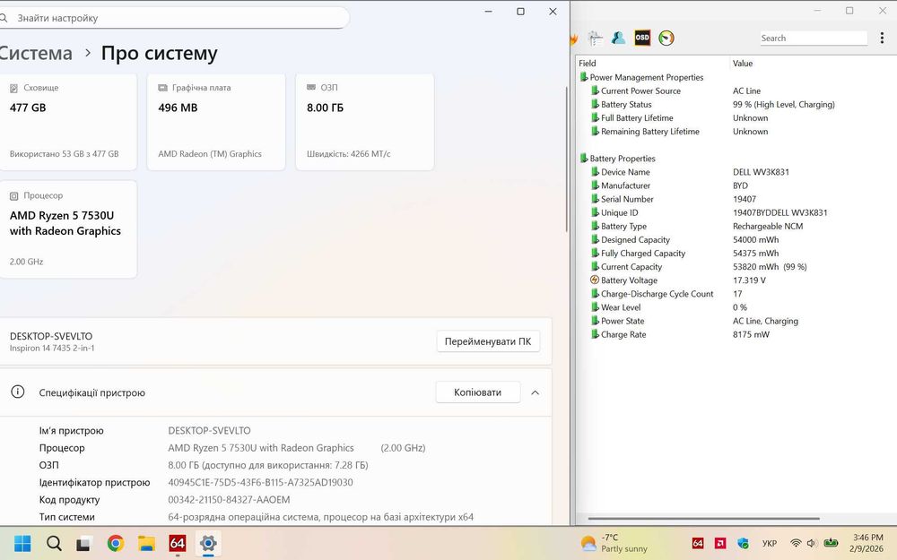Click the Копіювати button
This screenshot has width=897, height=560.
pos(478,392)
